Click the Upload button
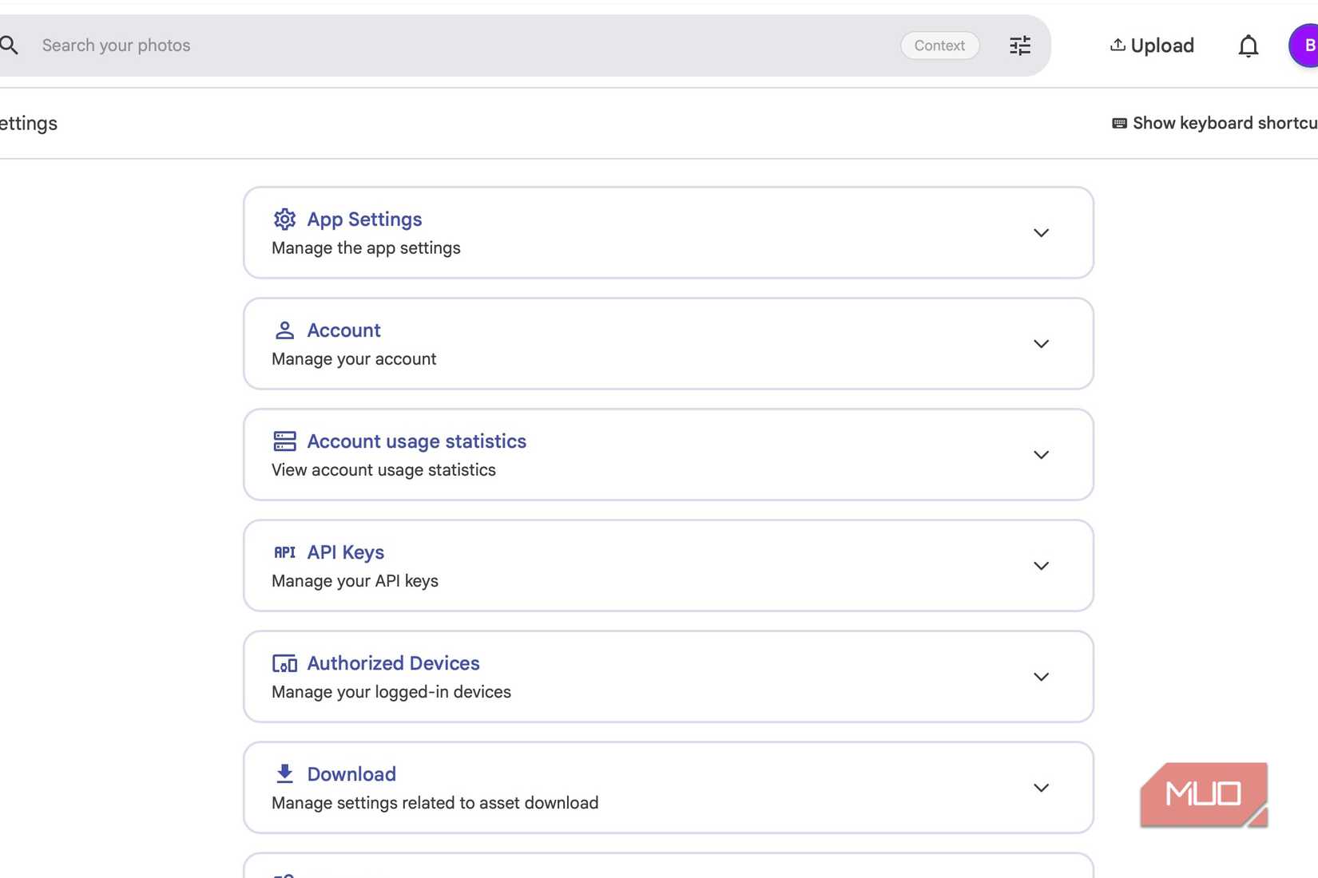 tap(1152, 45)
